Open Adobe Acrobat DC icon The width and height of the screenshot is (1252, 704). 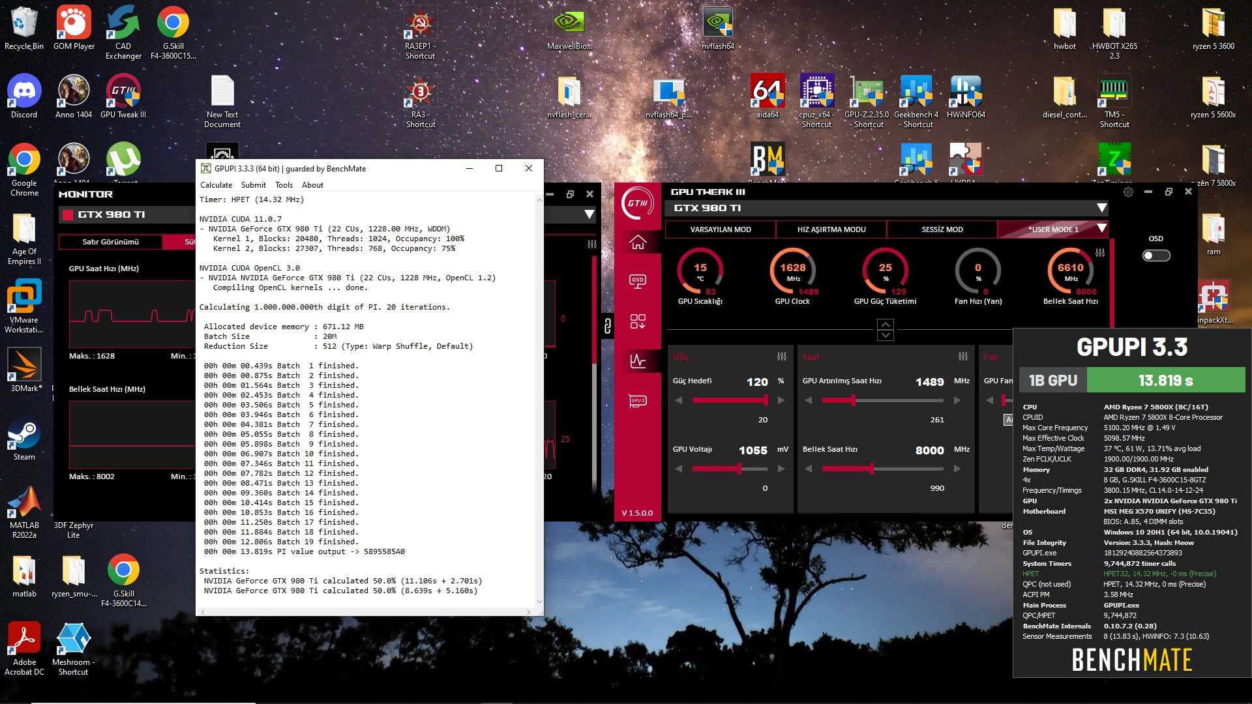[x=24, y=649]
